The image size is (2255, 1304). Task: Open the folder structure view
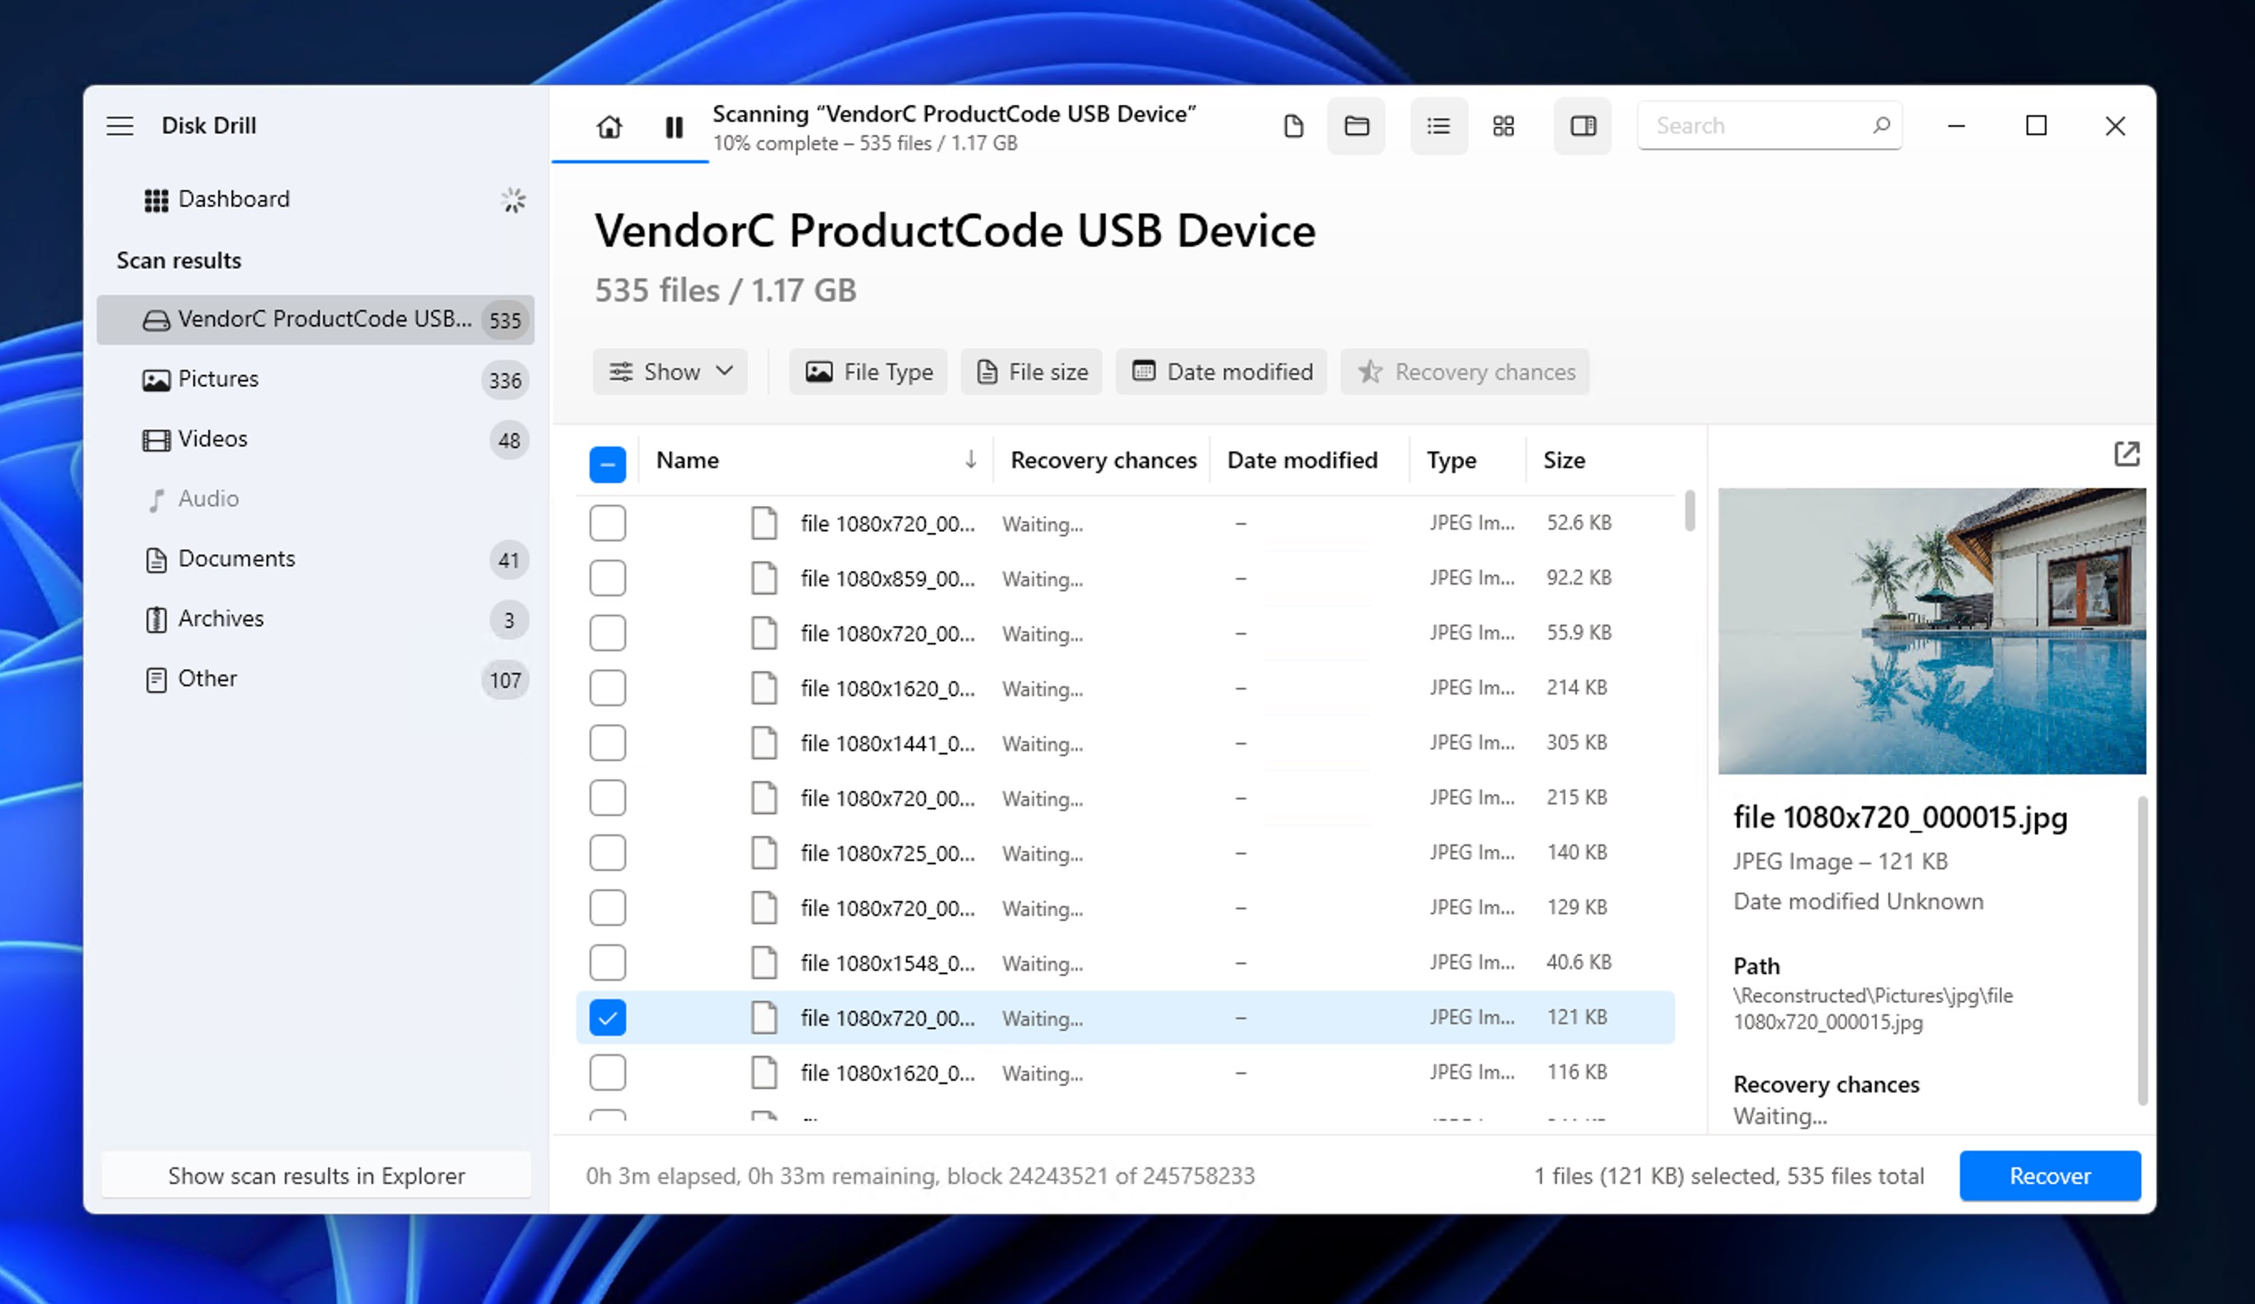[1356, 127]
